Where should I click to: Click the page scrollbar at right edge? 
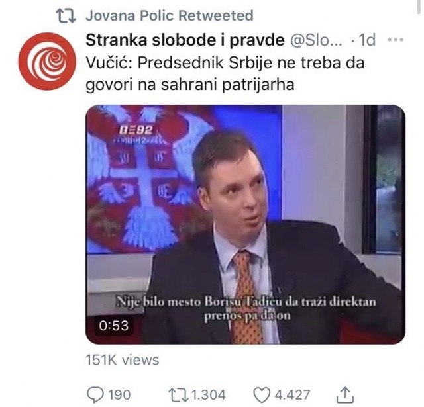click(419, 7)
